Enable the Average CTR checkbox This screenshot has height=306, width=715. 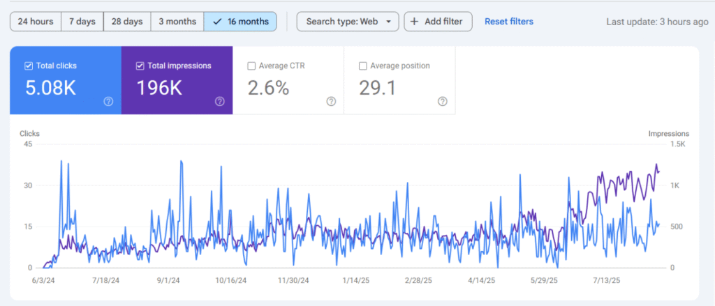251,66
